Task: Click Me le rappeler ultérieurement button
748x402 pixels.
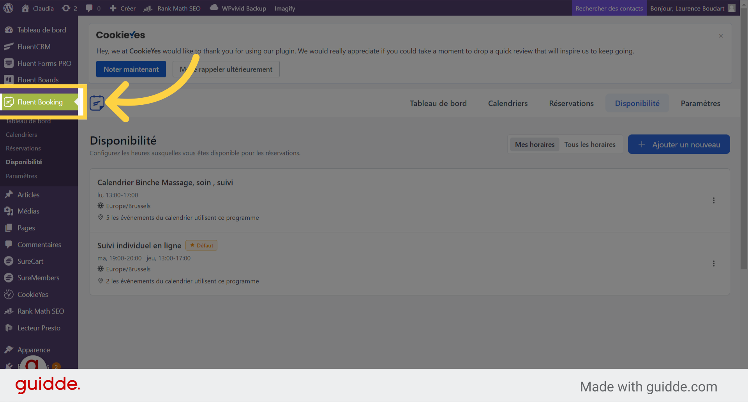Action: [x=226, y=69]
